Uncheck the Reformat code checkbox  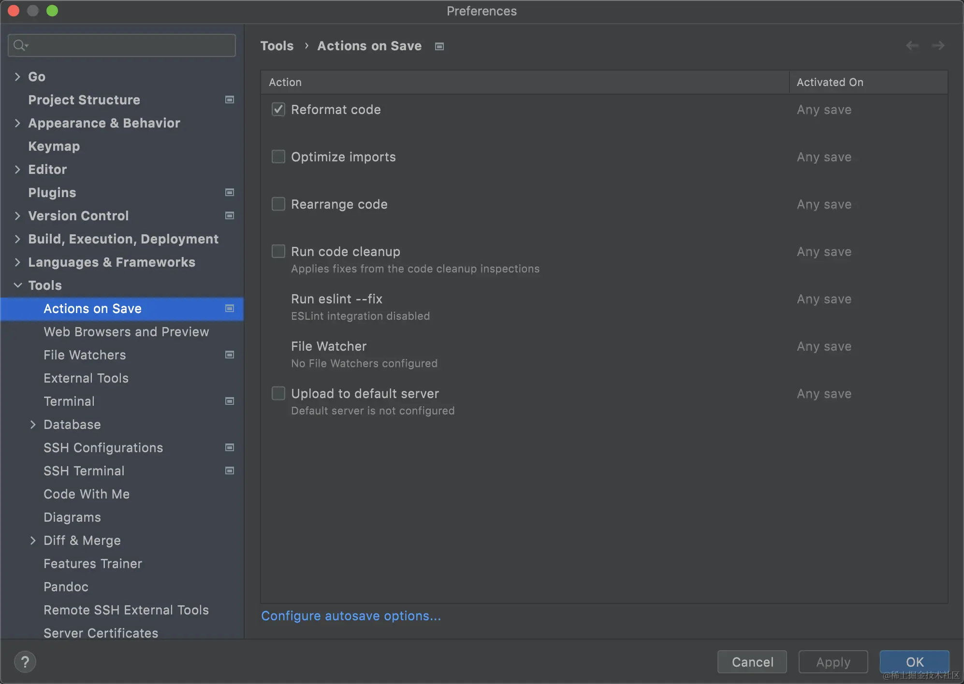[278, 109]
